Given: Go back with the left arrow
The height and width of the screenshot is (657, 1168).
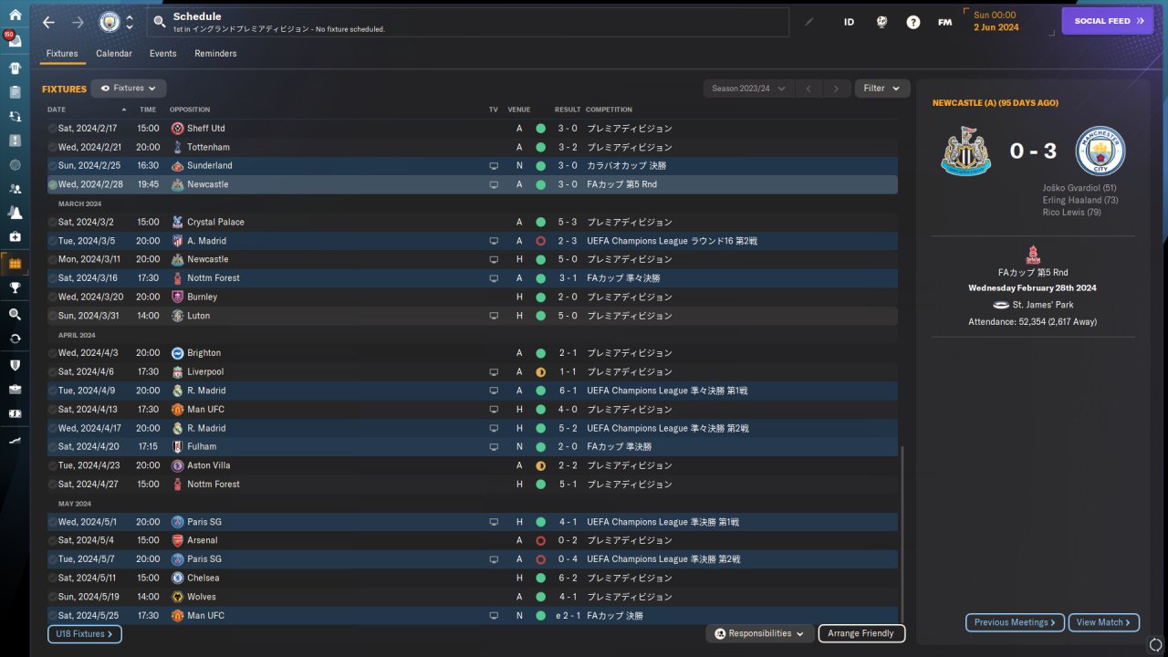Looking at the screenshot, I should (49, 22).
